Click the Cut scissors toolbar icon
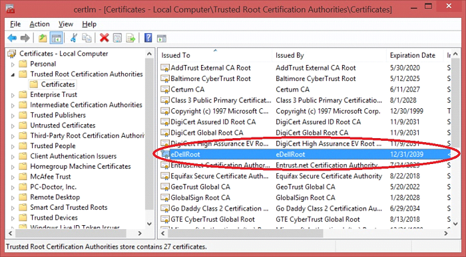 (x=74, y=38)
